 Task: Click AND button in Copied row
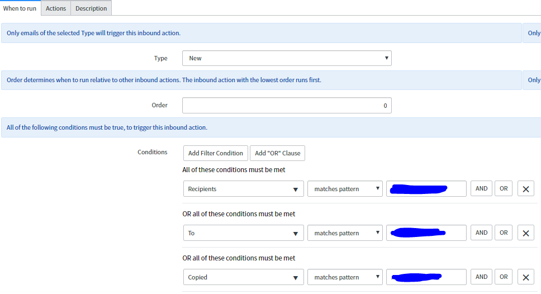pos(481,277)
